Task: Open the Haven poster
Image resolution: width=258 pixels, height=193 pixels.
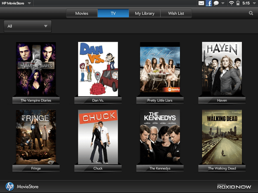Action: (222, 69)
